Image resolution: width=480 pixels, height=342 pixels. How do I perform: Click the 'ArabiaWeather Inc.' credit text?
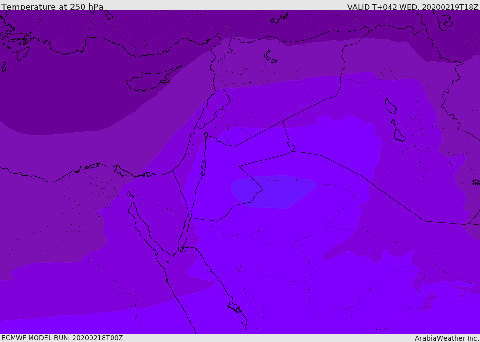point(446,338)
